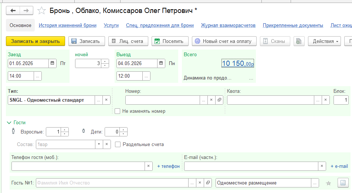
Task: Open selection dialog for Тип field
Action: (x=98, y=100)
